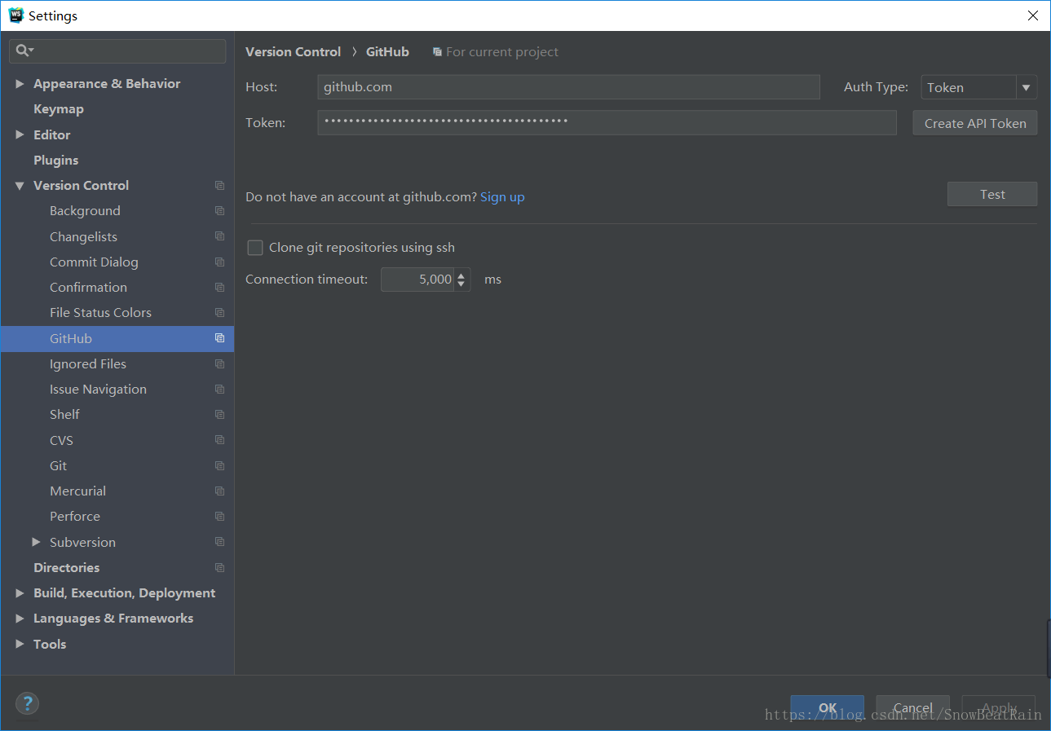Click project-level icon beside Background

pyautogui.click(x=219, y=211)
